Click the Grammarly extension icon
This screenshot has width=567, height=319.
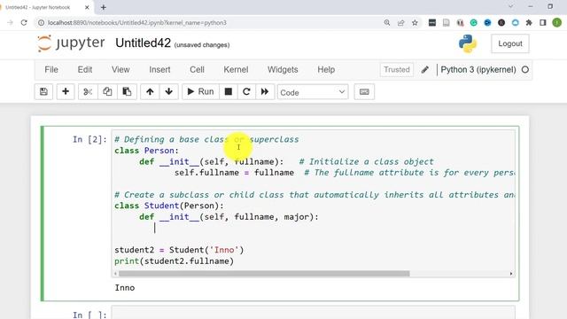tap(474, 22)
